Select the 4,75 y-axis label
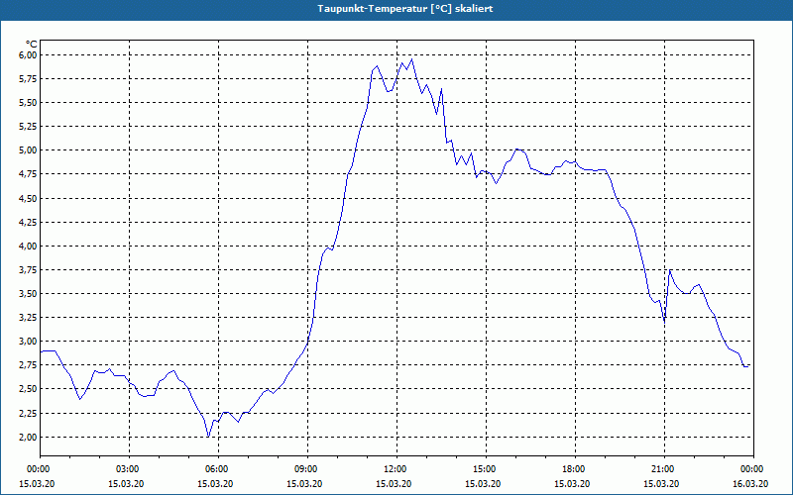 (28, 174)
